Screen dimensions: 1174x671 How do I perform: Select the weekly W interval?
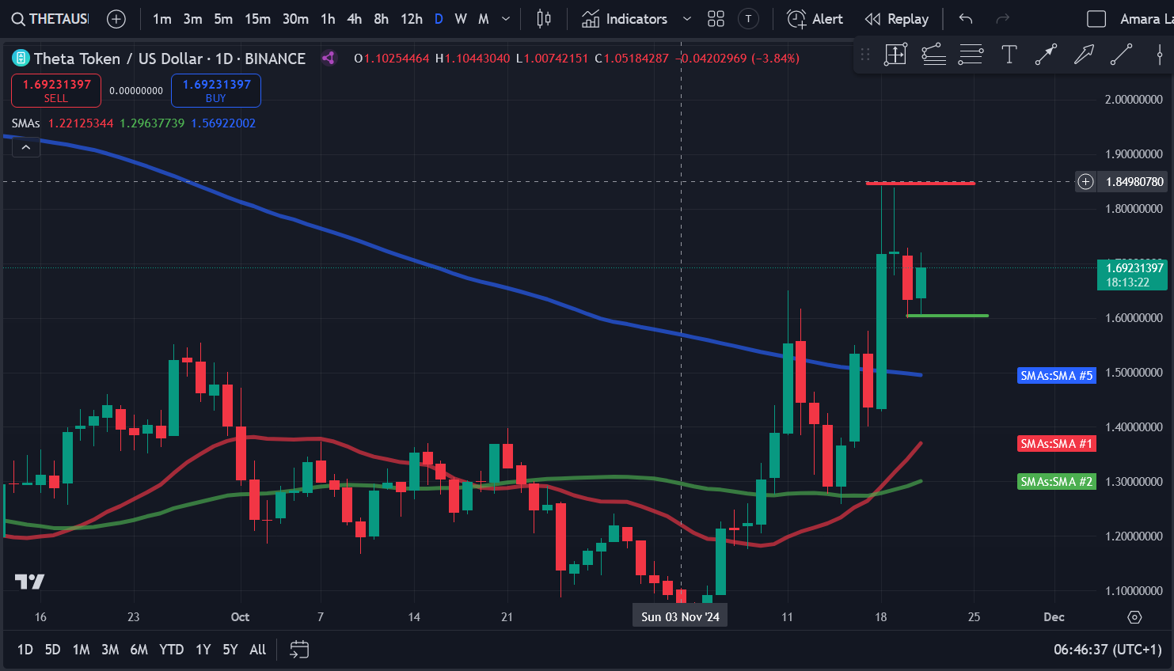pyautogui.click(x=461, y=19)
